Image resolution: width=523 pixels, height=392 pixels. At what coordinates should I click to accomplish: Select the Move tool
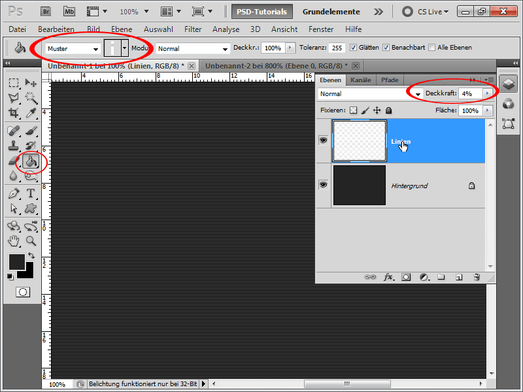click(x=31, y=82)
